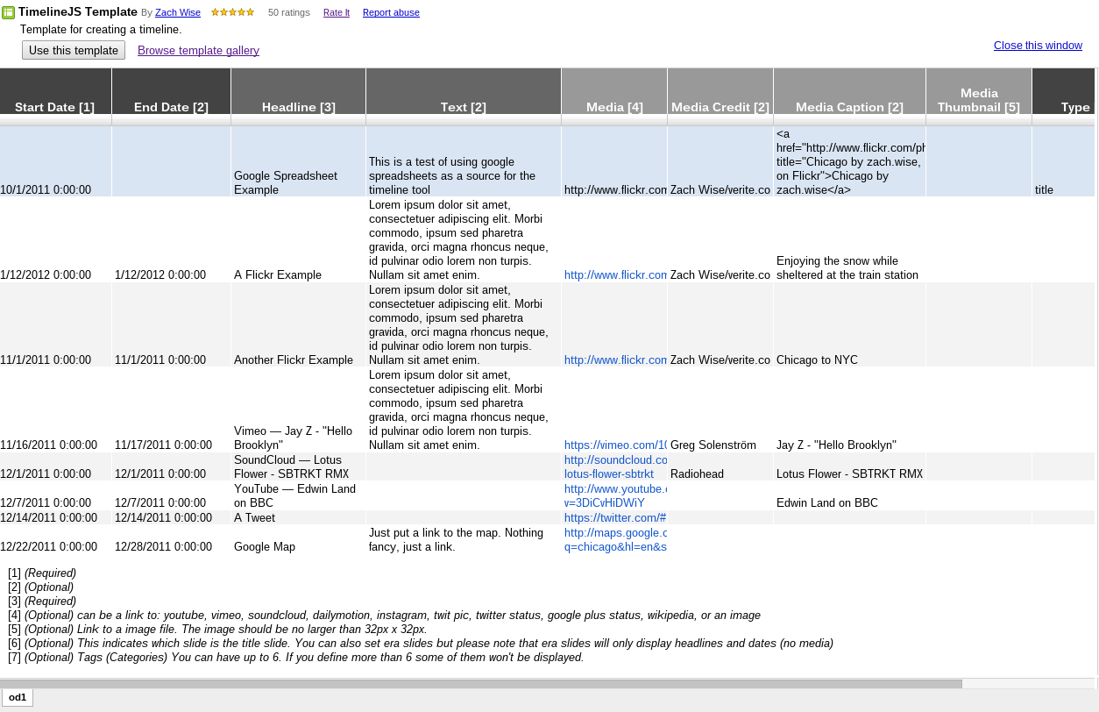Viewport: 1099px width, 712px height.
Task: Open the flickr link in A Flickr Example row
Action: coord(615,274)
